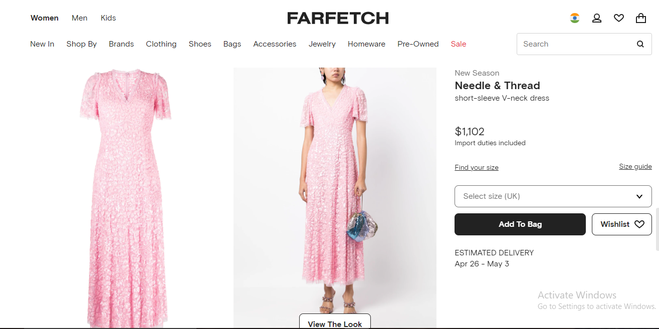Click the Needle & Thread brand name

pos(497,86)
